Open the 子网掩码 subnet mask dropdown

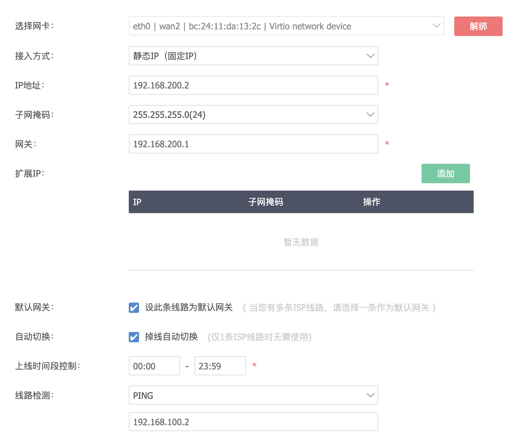pyautogui.click(x=253, y=115)
